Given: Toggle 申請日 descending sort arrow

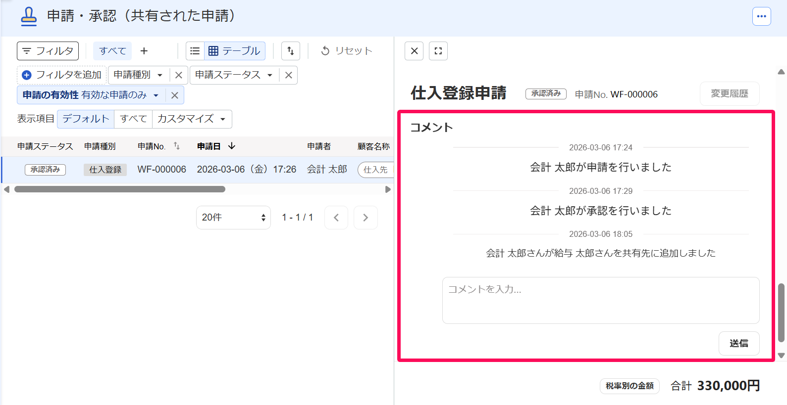Looking at the screenshot, I should [232, 146].
